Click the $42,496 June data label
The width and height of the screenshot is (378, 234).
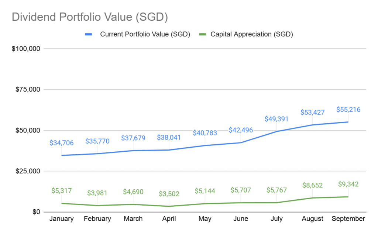[241, 130]
